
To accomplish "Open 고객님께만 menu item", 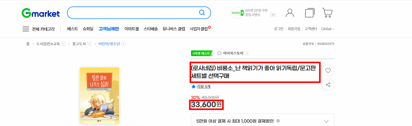I will coord(109,29).
